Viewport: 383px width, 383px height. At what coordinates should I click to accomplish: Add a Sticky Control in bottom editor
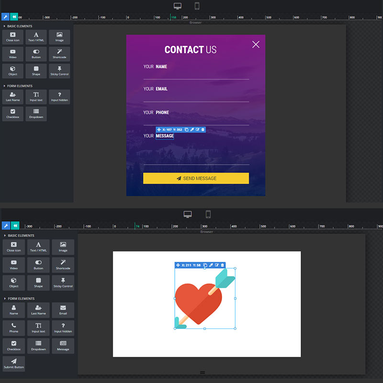tap(63, 283)
